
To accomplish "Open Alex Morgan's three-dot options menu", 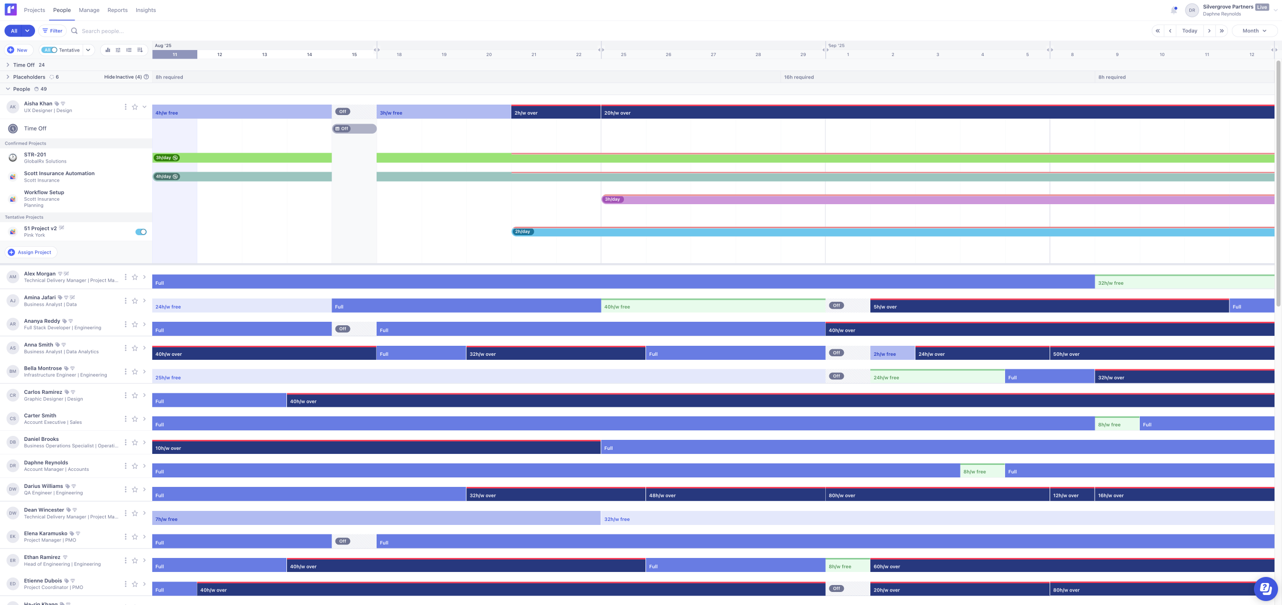I will click(x=125, y=277).
